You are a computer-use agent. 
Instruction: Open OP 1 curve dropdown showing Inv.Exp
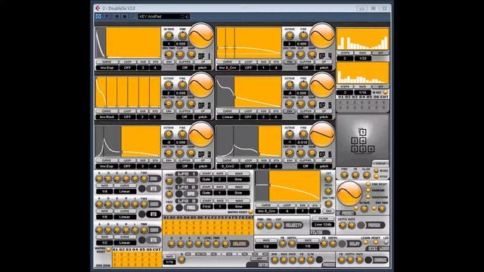point(107,67)
